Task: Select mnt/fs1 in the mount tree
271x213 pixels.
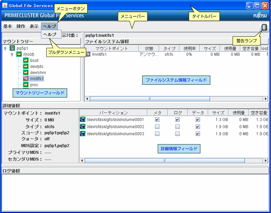Action: tap(37, 78)
